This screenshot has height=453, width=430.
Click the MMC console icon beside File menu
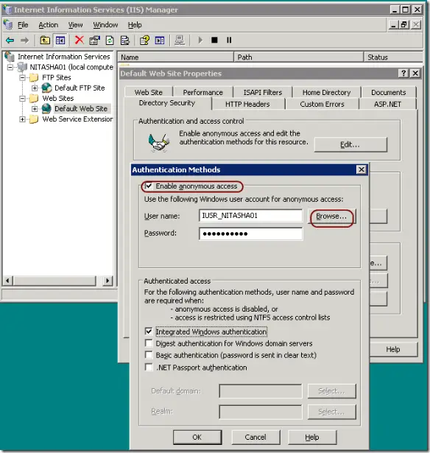coord(8,25)
